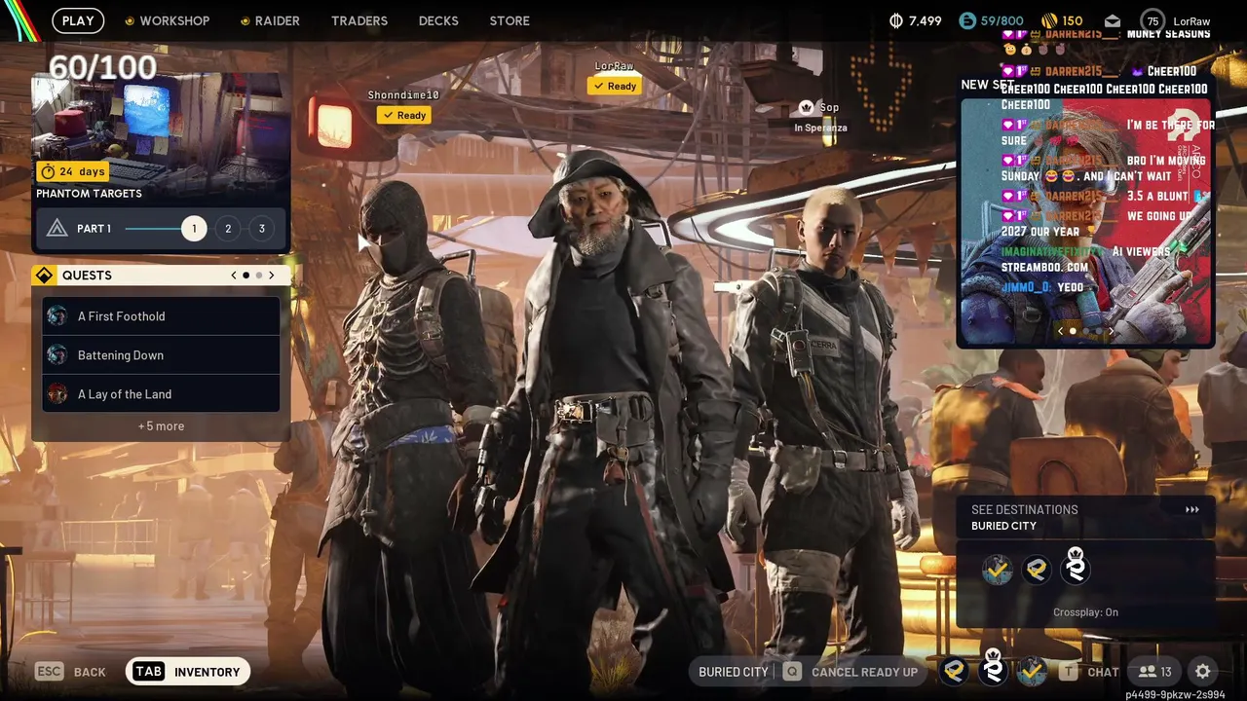Expand the +5 more quests link

(x=161, y=426)
